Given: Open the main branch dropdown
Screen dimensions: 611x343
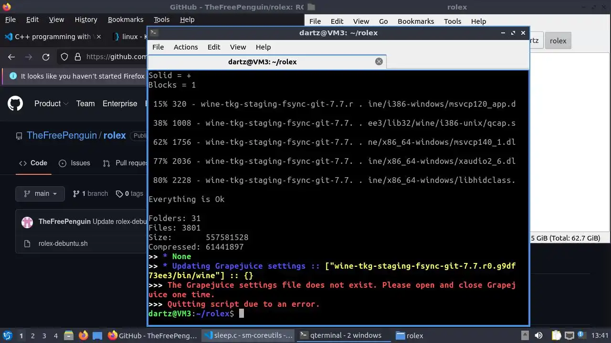Looking at the screenshot, I should (40, 193).
